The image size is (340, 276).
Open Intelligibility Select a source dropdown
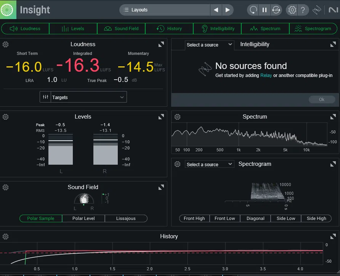[209, 45]
